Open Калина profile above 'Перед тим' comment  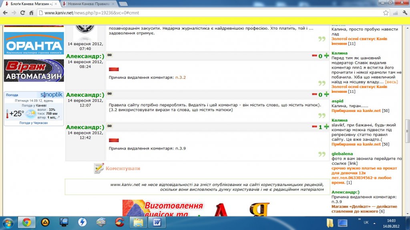(x=340, y=53)
